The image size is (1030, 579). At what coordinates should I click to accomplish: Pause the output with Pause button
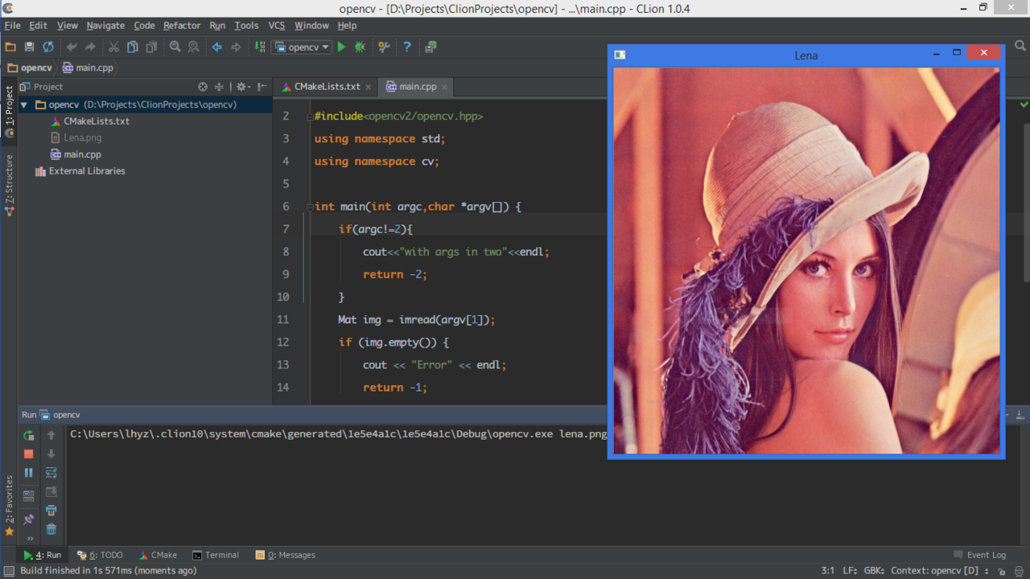click(29, 473)
